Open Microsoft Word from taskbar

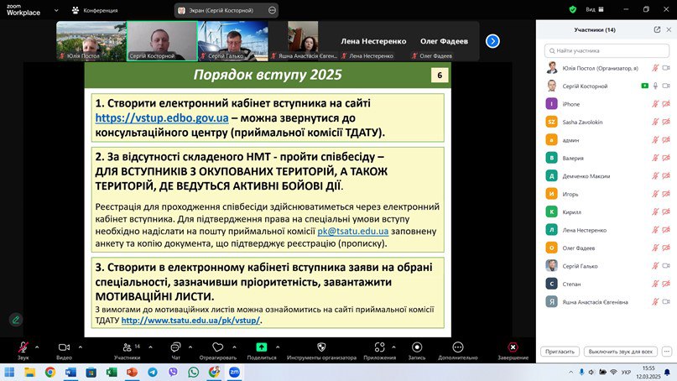[70, 372]
